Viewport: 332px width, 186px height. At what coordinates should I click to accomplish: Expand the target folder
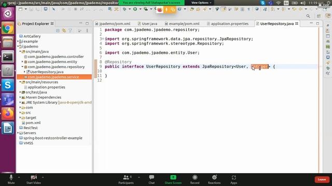(20, 117)
